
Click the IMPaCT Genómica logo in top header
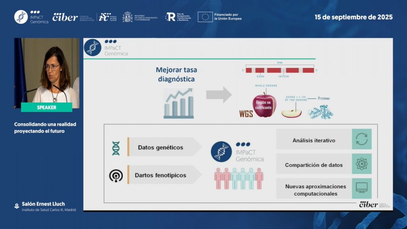coord(31,17)
